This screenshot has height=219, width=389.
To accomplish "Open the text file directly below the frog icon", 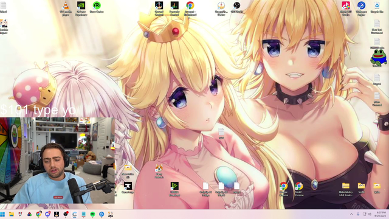I will [x=377, y=80].
